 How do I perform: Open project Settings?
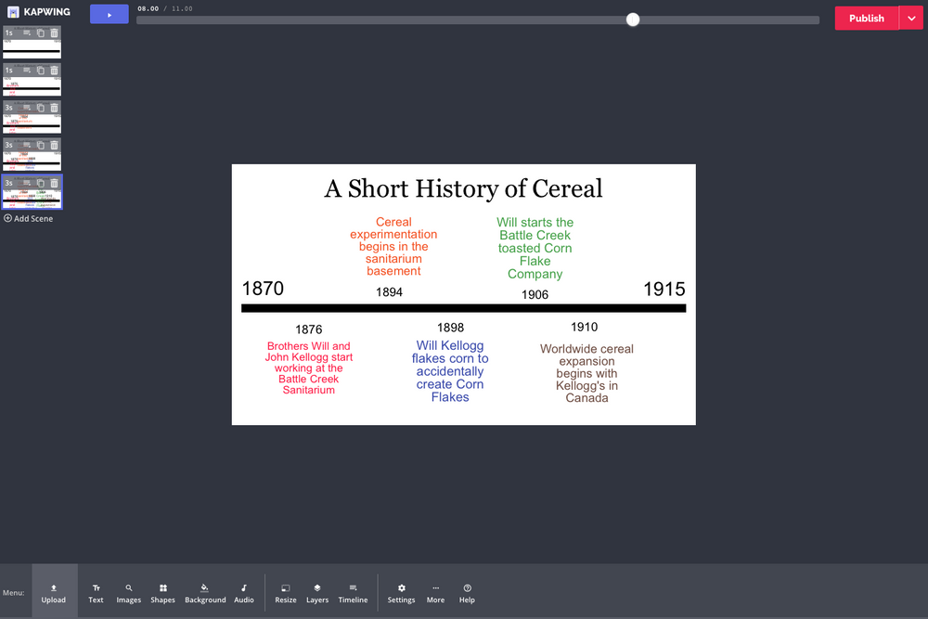[x=401, y=591]
